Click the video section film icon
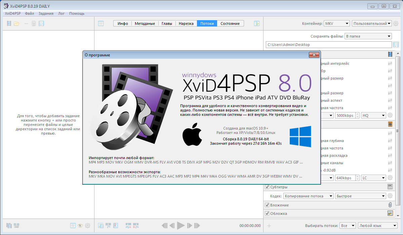 390,54
